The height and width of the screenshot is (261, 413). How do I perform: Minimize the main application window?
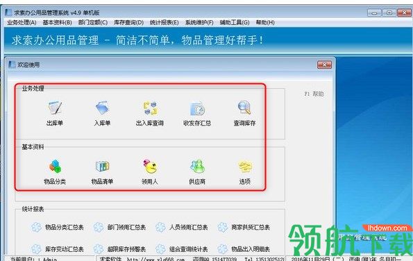[x=374, y=12]
